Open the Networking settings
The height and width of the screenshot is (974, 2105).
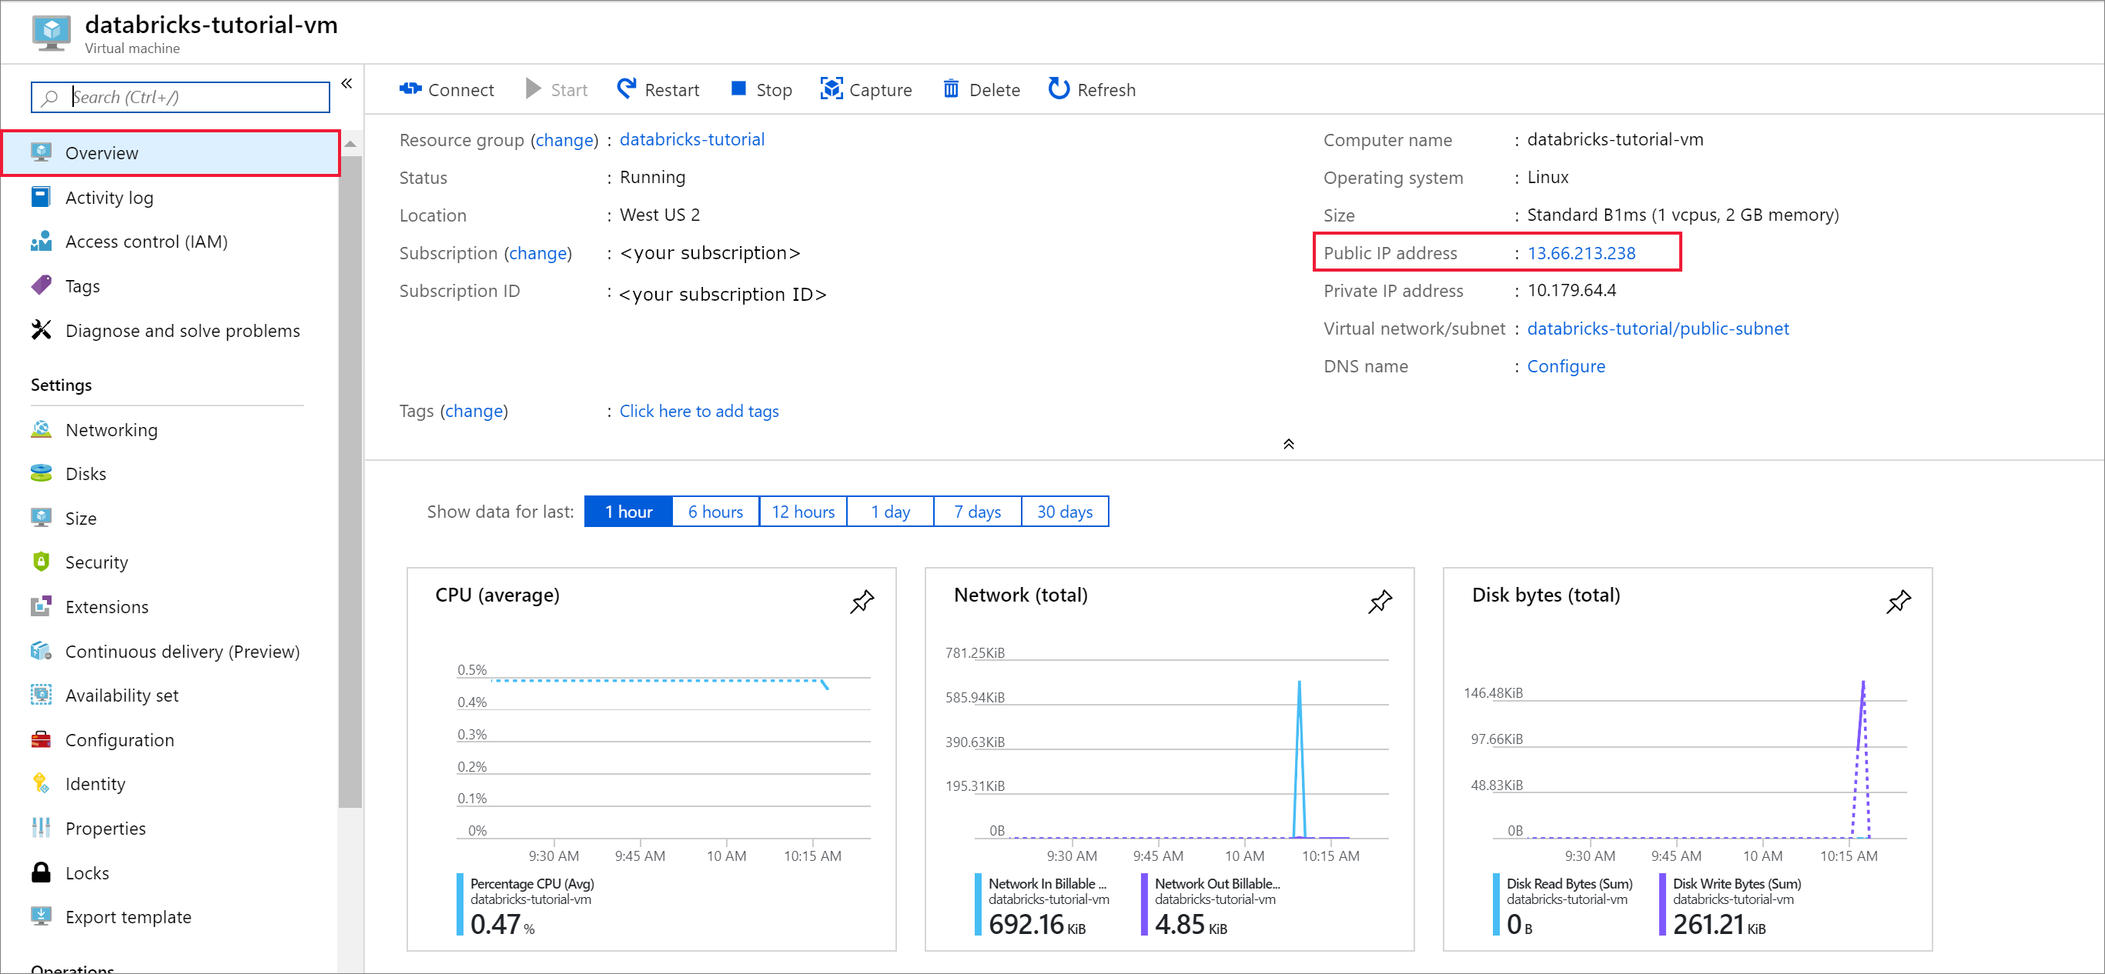[x=111, y=430]
